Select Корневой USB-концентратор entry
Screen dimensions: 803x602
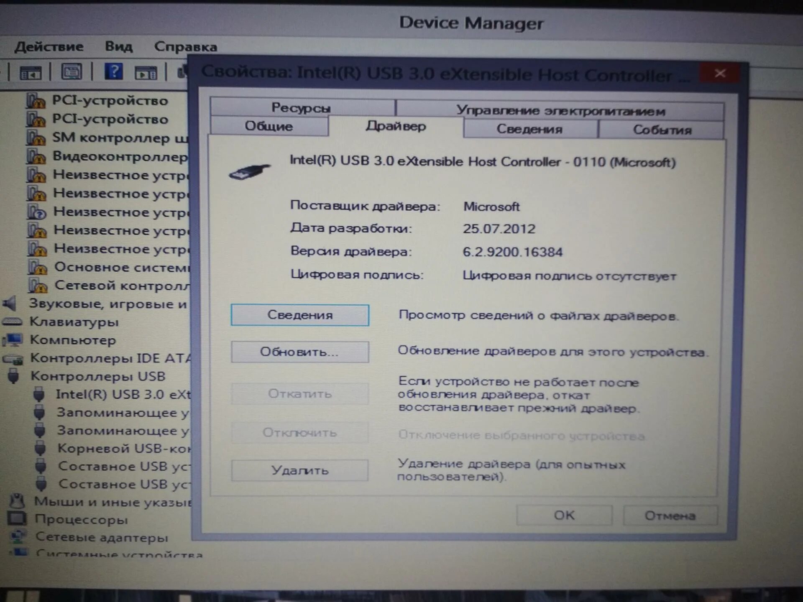[x=124, y=448]
